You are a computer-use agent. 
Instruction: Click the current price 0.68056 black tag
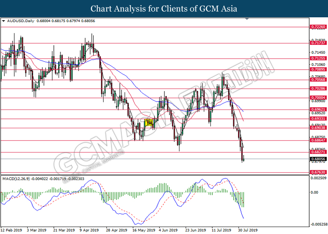tap(318, 159)
